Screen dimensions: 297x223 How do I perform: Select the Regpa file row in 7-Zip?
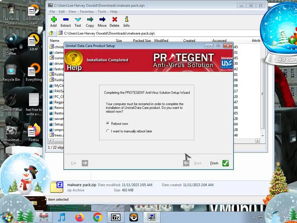[x=57, y=102]
